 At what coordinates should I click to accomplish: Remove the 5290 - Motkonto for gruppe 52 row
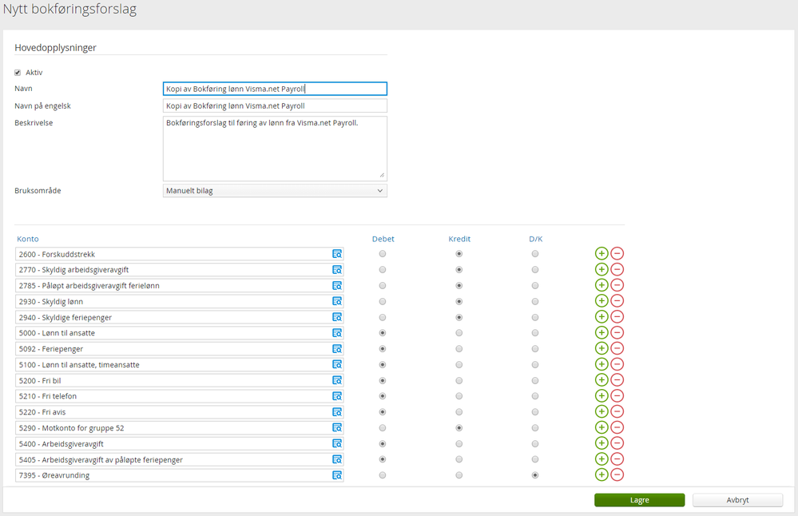click(617, 427)
